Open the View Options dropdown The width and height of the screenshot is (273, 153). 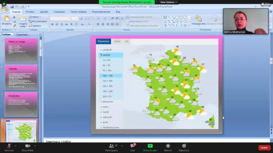[x=168, y=2]
